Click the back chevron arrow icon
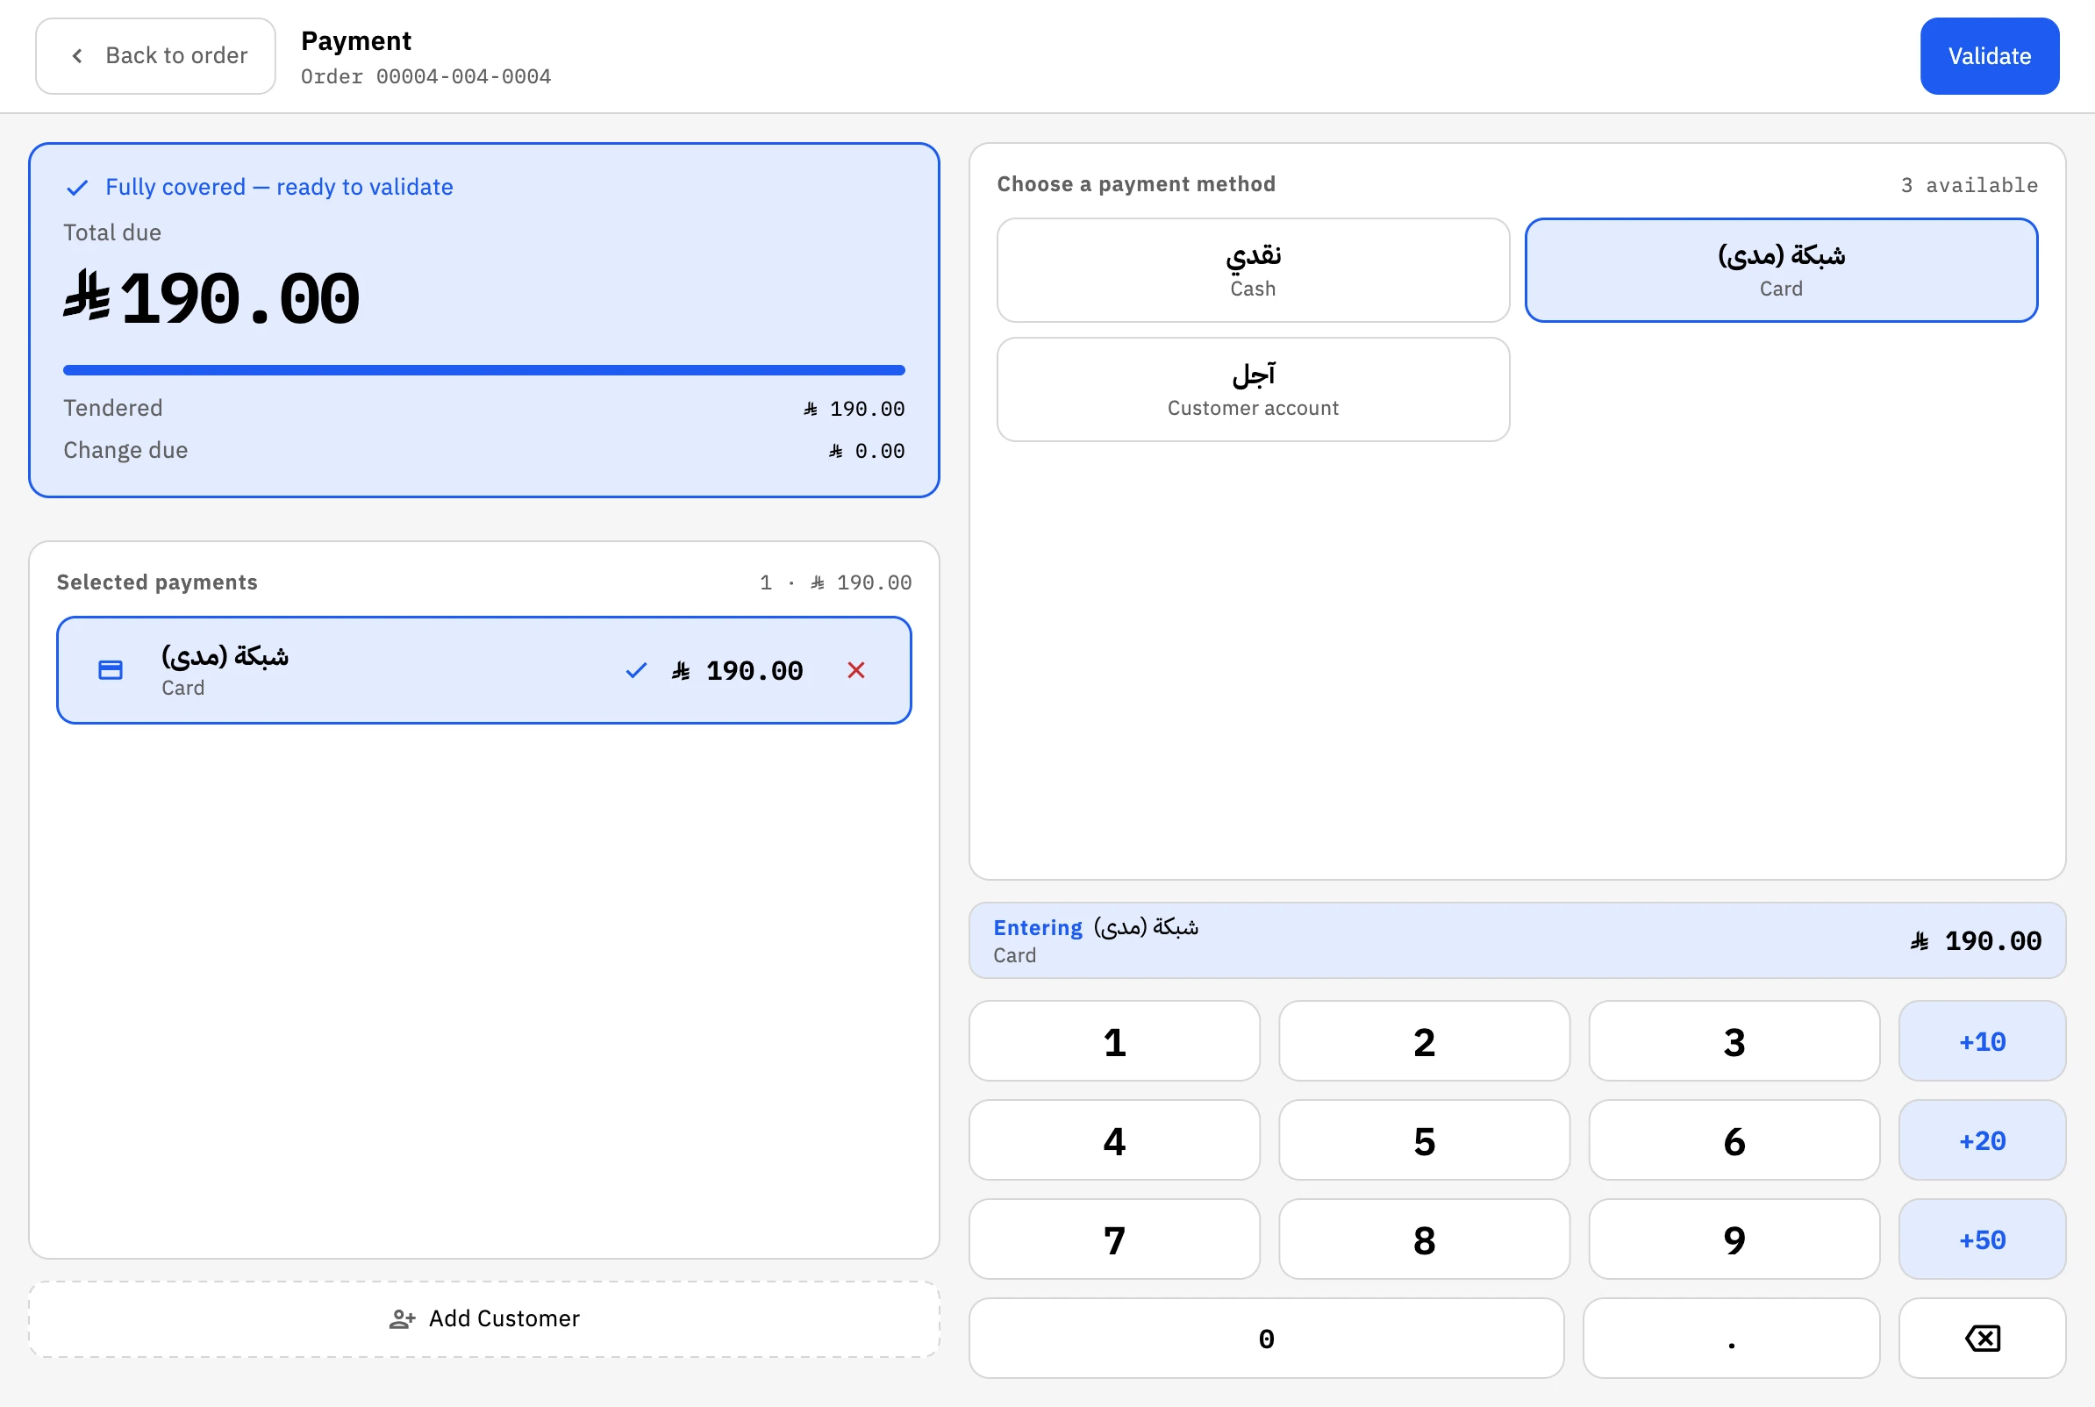Image resolution: width=2095 pixels, height=1407 pixels. click(77, 55)
